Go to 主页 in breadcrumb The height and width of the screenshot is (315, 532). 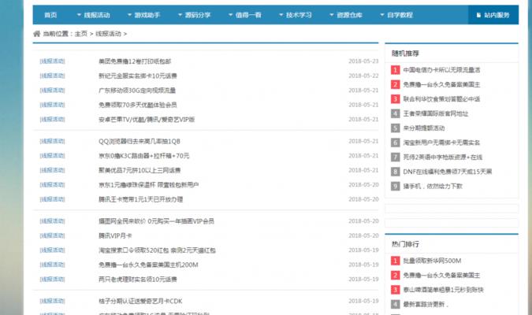click(x=81, y=34)
